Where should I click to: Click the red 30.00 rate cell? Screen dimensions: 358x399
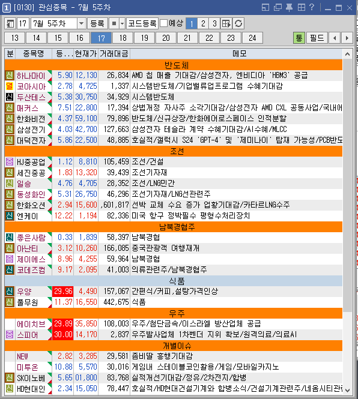pos(63,334)
